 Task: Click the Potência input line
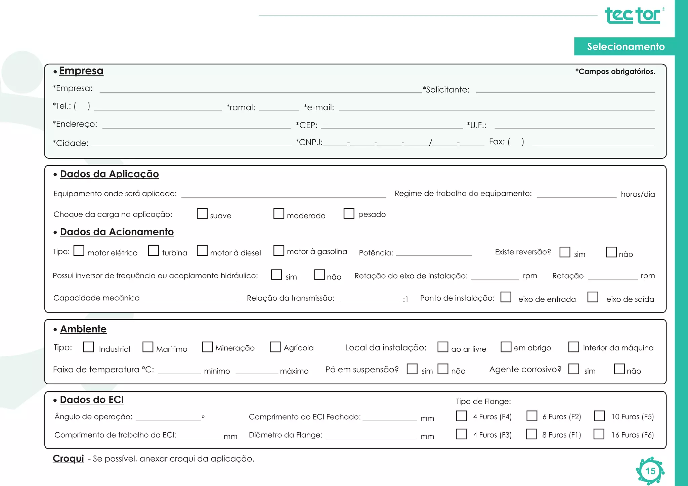point(434,253)
